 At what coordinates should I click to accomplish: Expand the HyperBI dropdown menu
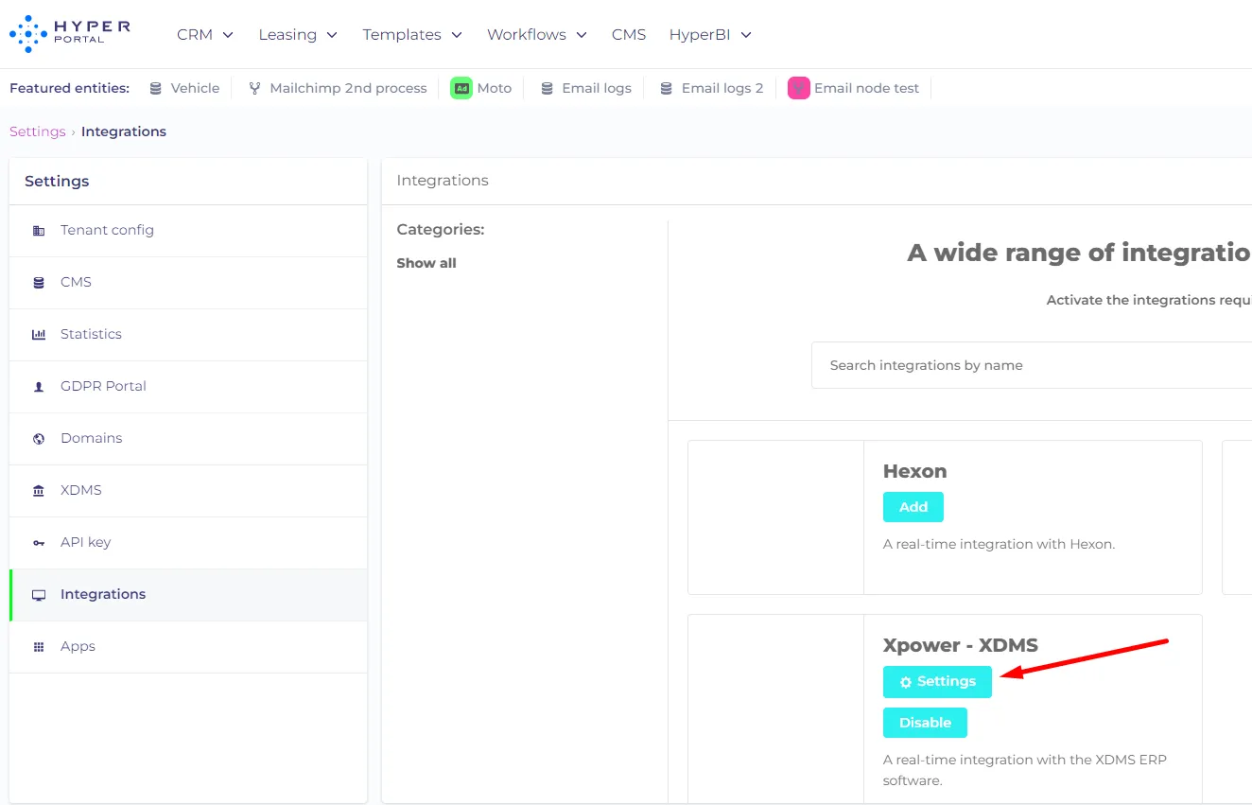(710, 34)
